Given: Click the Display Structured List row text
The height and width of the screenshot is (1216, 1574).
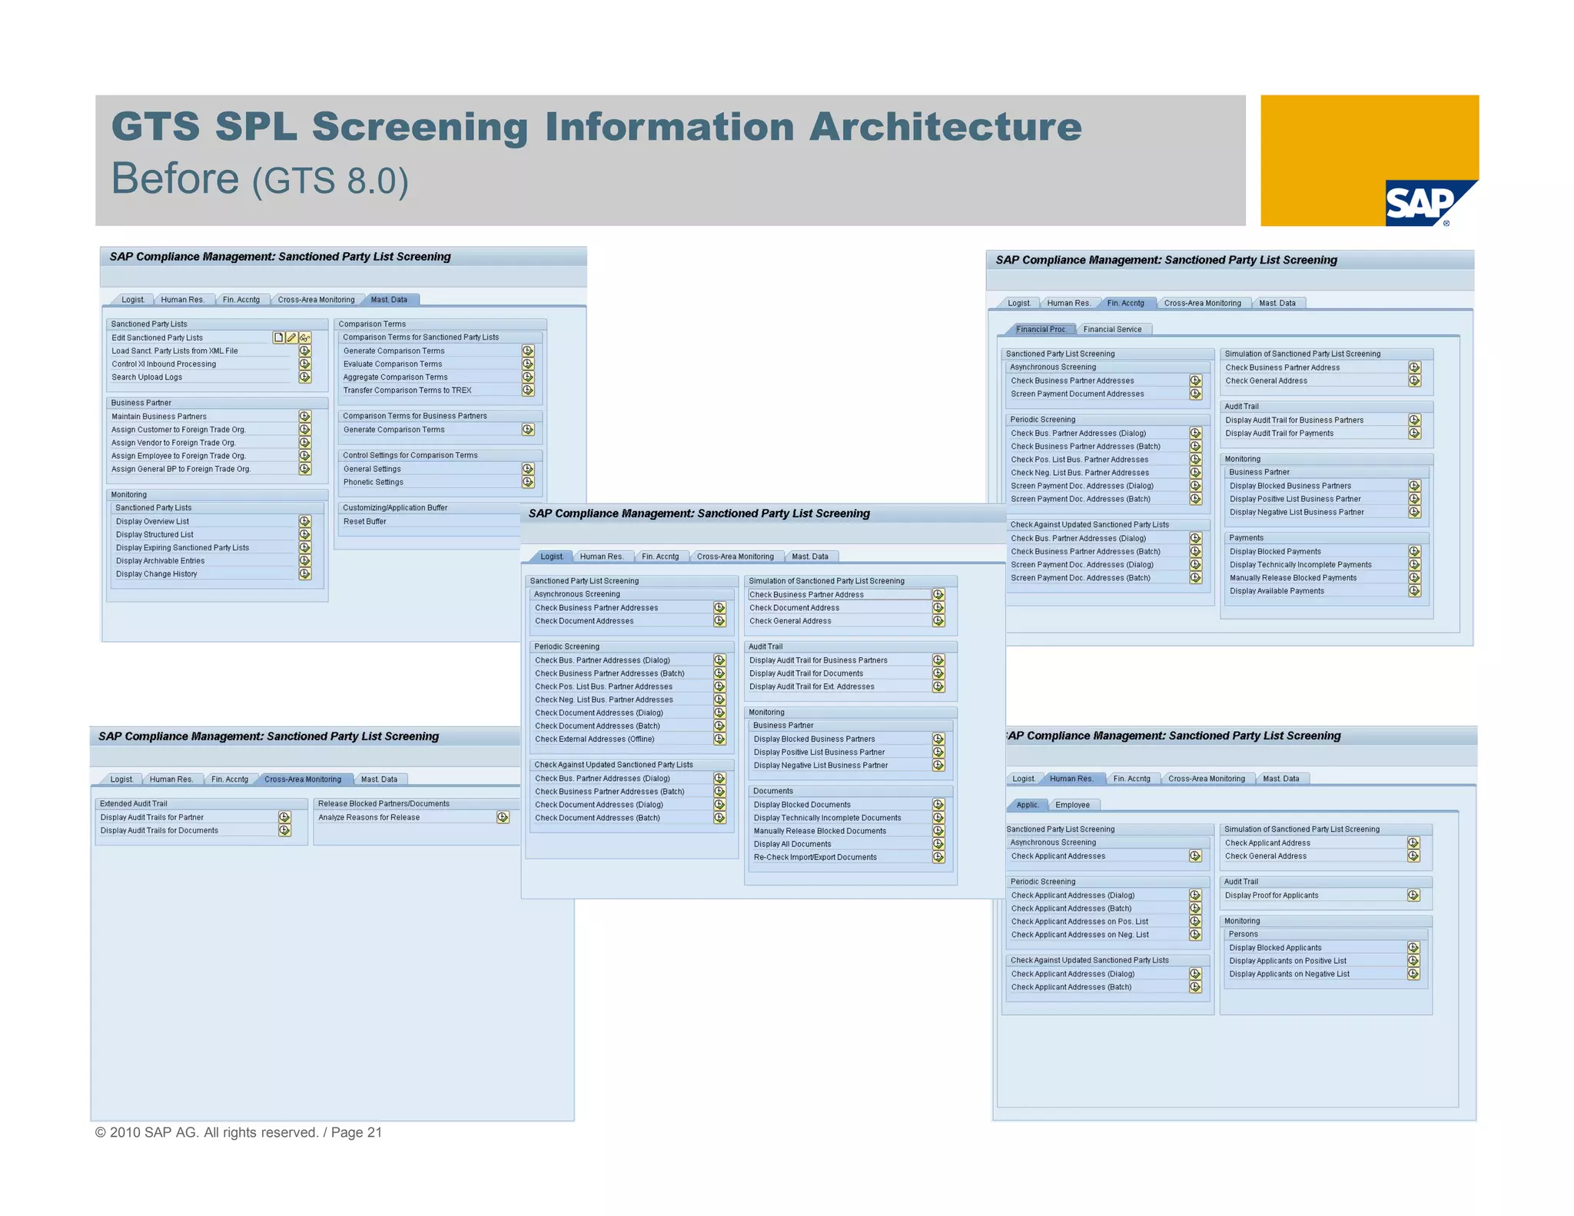Looking at the screenshot, I should [x=154, y=534].
